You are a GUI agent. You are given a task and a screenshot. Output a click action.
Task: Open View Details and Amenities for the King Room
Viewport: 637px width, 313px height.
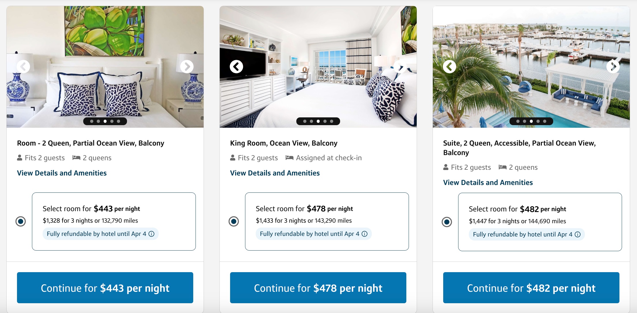[274, 173]
